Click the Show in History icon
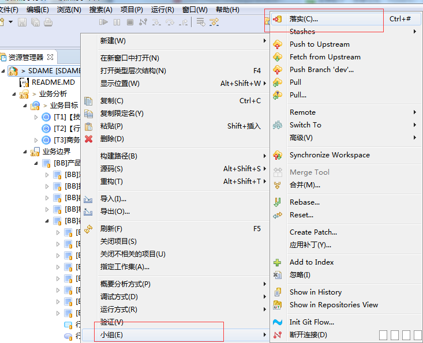 pyautogui.click(x=278, y=292)
